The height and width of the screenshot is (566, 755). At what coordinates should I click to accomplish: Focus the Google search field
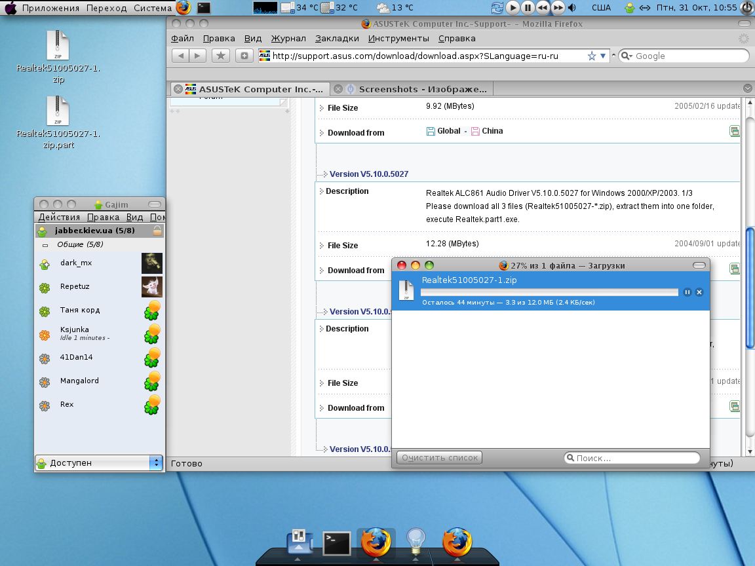691,56
